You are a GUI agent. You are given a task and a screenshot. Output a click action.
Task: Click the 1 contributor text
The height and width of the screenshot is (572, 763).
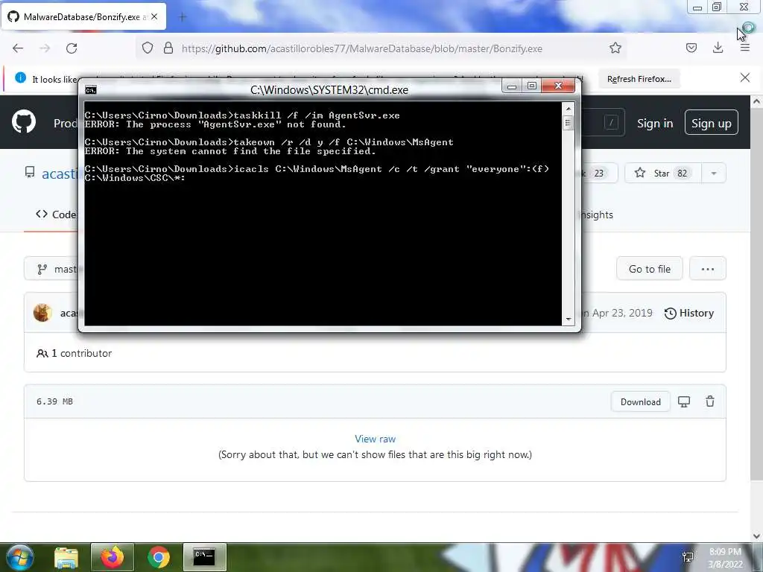click(74, 353)
